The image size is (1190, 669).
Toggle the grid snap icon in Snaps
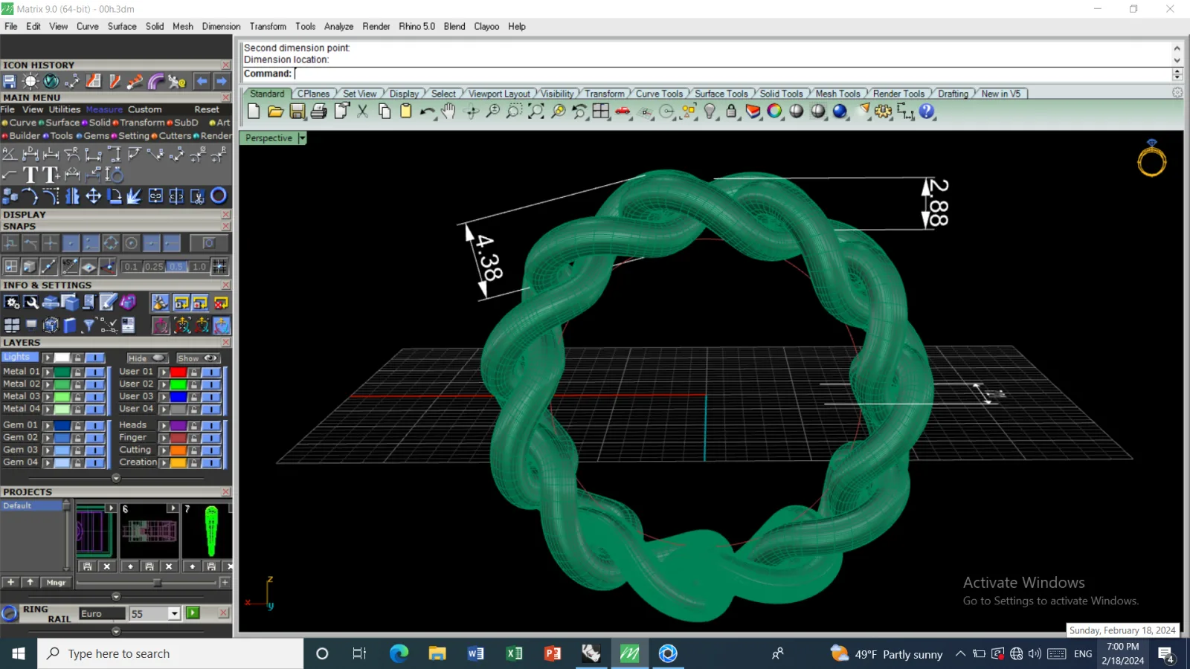pos(220,266)
